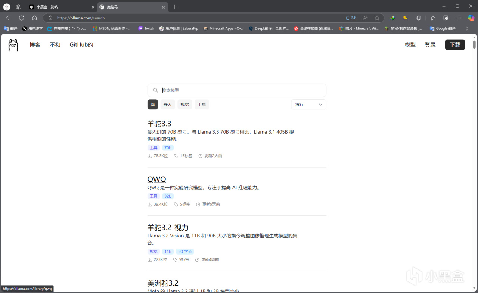The width and height of the screenshot is (478, 293).
Task: Click the browser address bar URL
Action: click(x=81, y=18)
